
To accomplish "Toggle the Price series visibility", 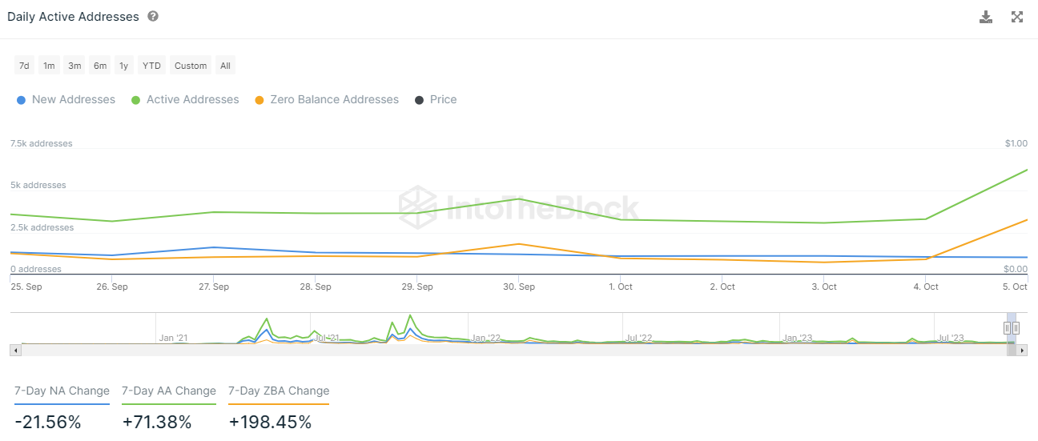I will pos(436,100).
